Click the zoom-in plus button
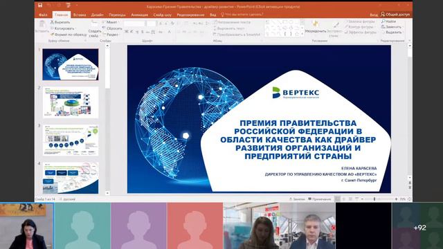443x249 pixels. 396,199
